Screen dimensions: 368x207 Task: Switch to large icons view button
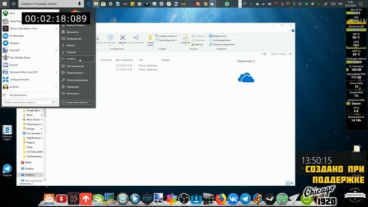point(292,183)
